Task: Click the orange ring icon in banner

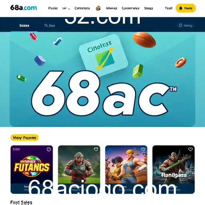Action: [x=181, y=62]
